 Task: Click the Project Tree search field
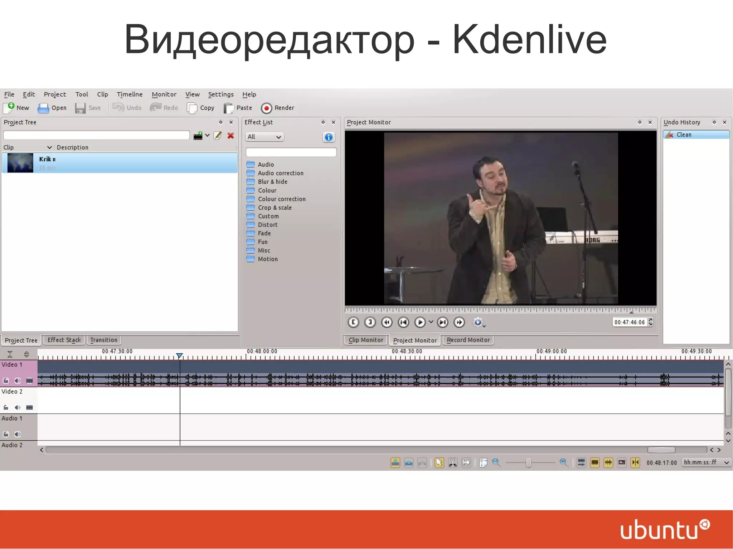point(96,135)
